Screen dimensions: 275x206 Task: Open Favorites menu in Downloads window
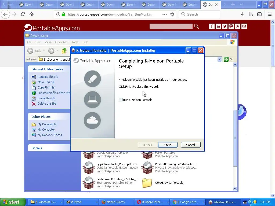(61, 42)
